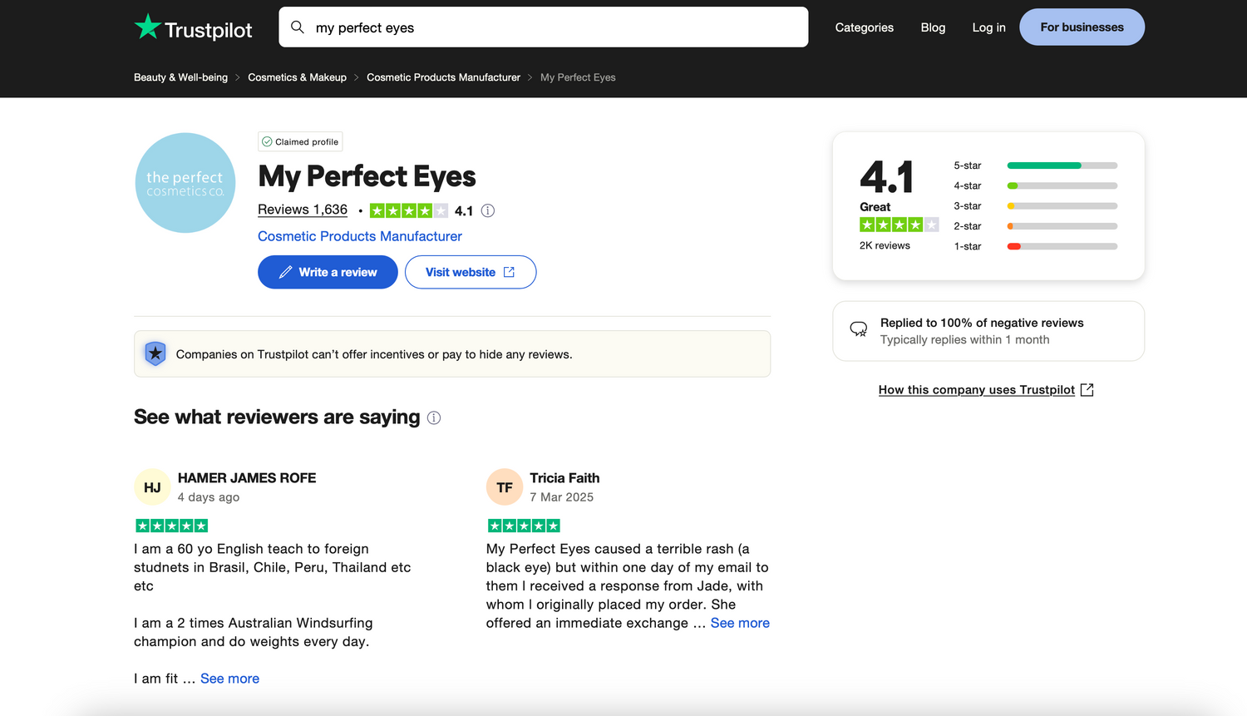Click the verified shield icon in the notice banner
This screenshot has width=1247, height=716.
tap(155, 353)
